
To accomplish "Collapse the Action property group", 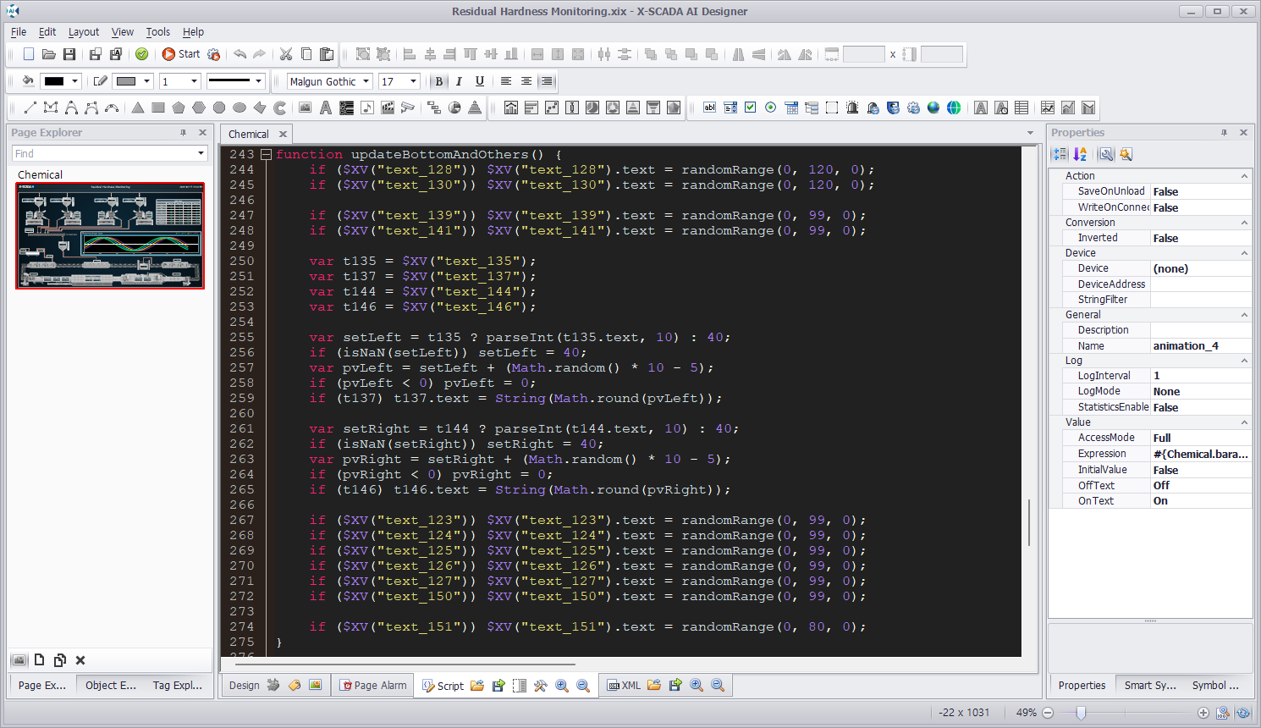I will (x=1244, y=176).
